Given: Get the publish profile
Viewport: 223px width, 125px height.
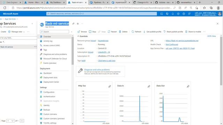Looking at the screenshot, I should [152, 32].
